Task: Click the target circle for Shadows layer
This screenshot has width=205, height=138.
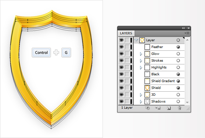Action: (178, 101)
